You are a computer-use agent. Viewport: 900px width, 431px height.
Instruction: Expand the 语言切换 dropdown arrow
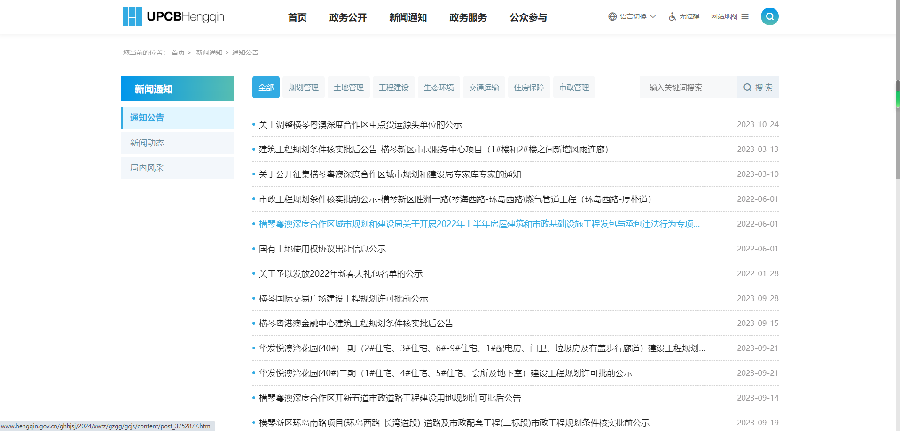pos(653,16)
